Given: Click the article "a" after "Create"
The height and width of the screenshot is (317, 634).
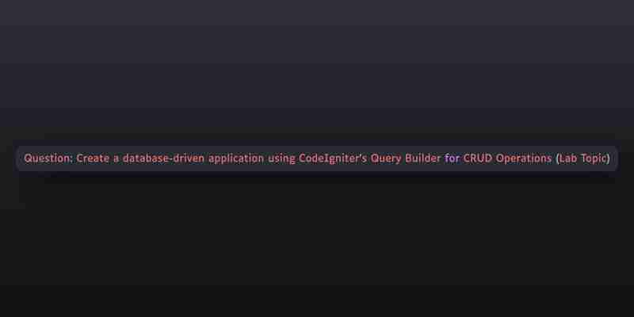Looking at the screenshot, I should [x=116, y=158].
